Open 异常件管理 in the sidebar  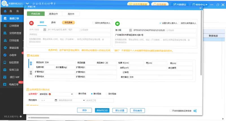coord(12,33)
